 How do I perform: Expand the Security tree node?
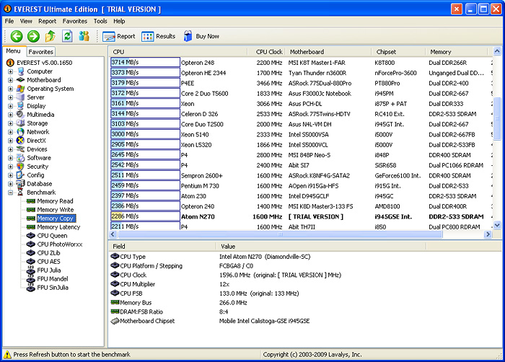click(10, 167)
